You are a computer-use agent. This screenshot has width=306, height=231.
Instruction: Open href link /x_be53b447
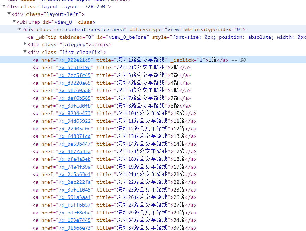click(x=75, y=144)
